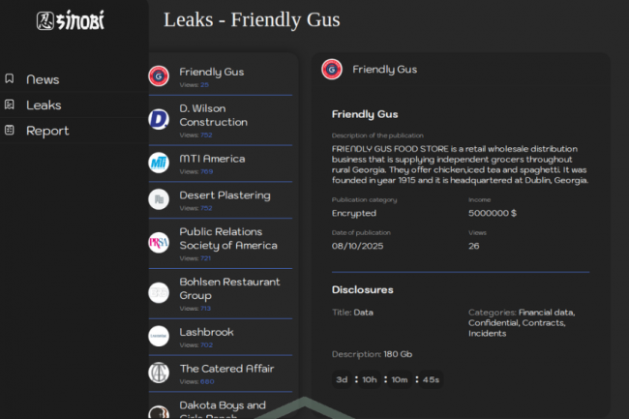Click the Lashbrook logo icon
This screenshot has height=419, width=629.
click(x=159, y=336)
